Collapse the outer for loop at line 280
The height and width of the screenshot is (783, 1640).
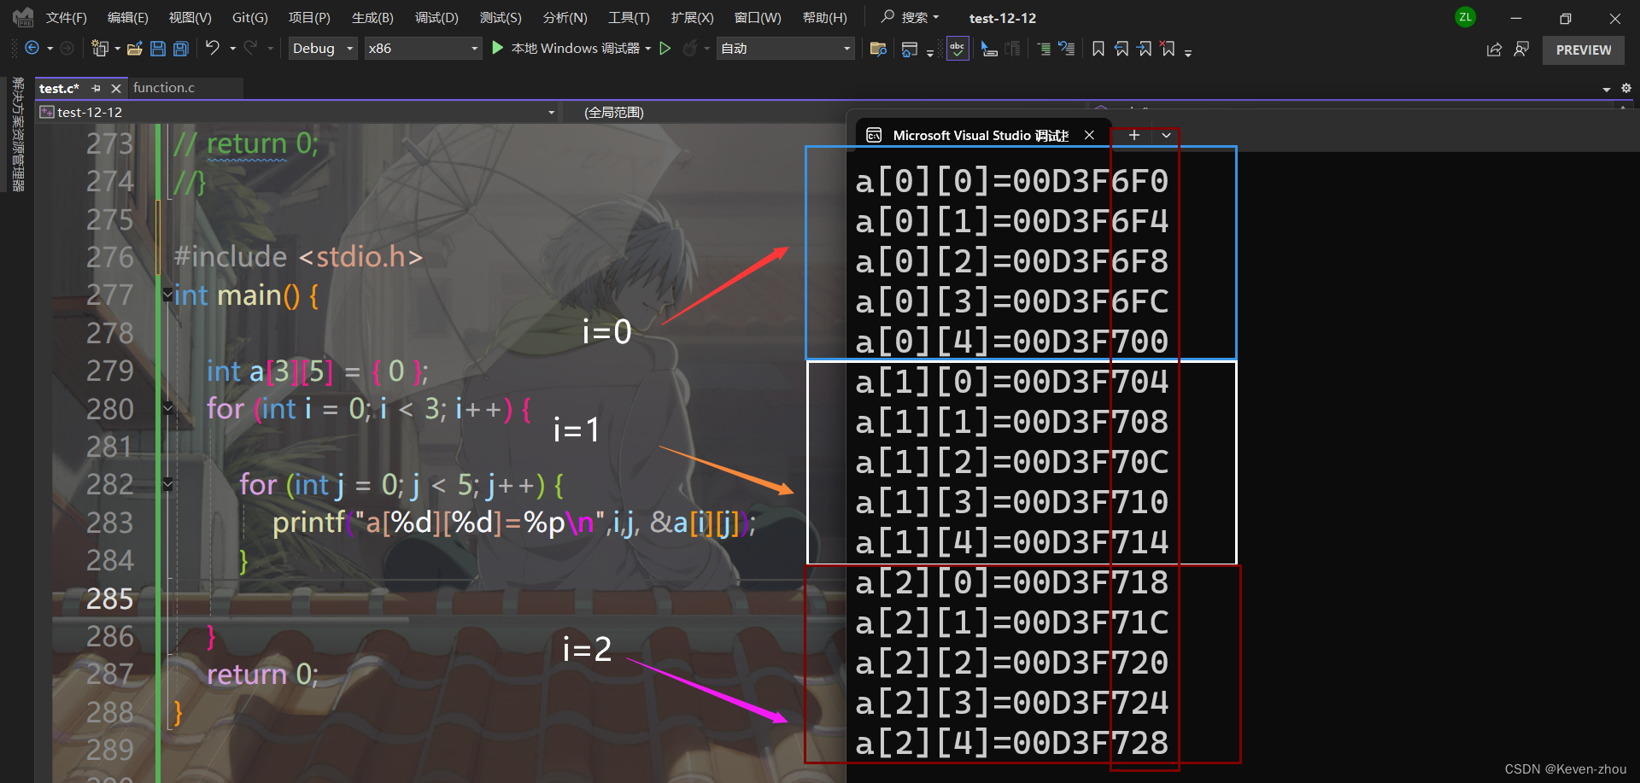167,409
